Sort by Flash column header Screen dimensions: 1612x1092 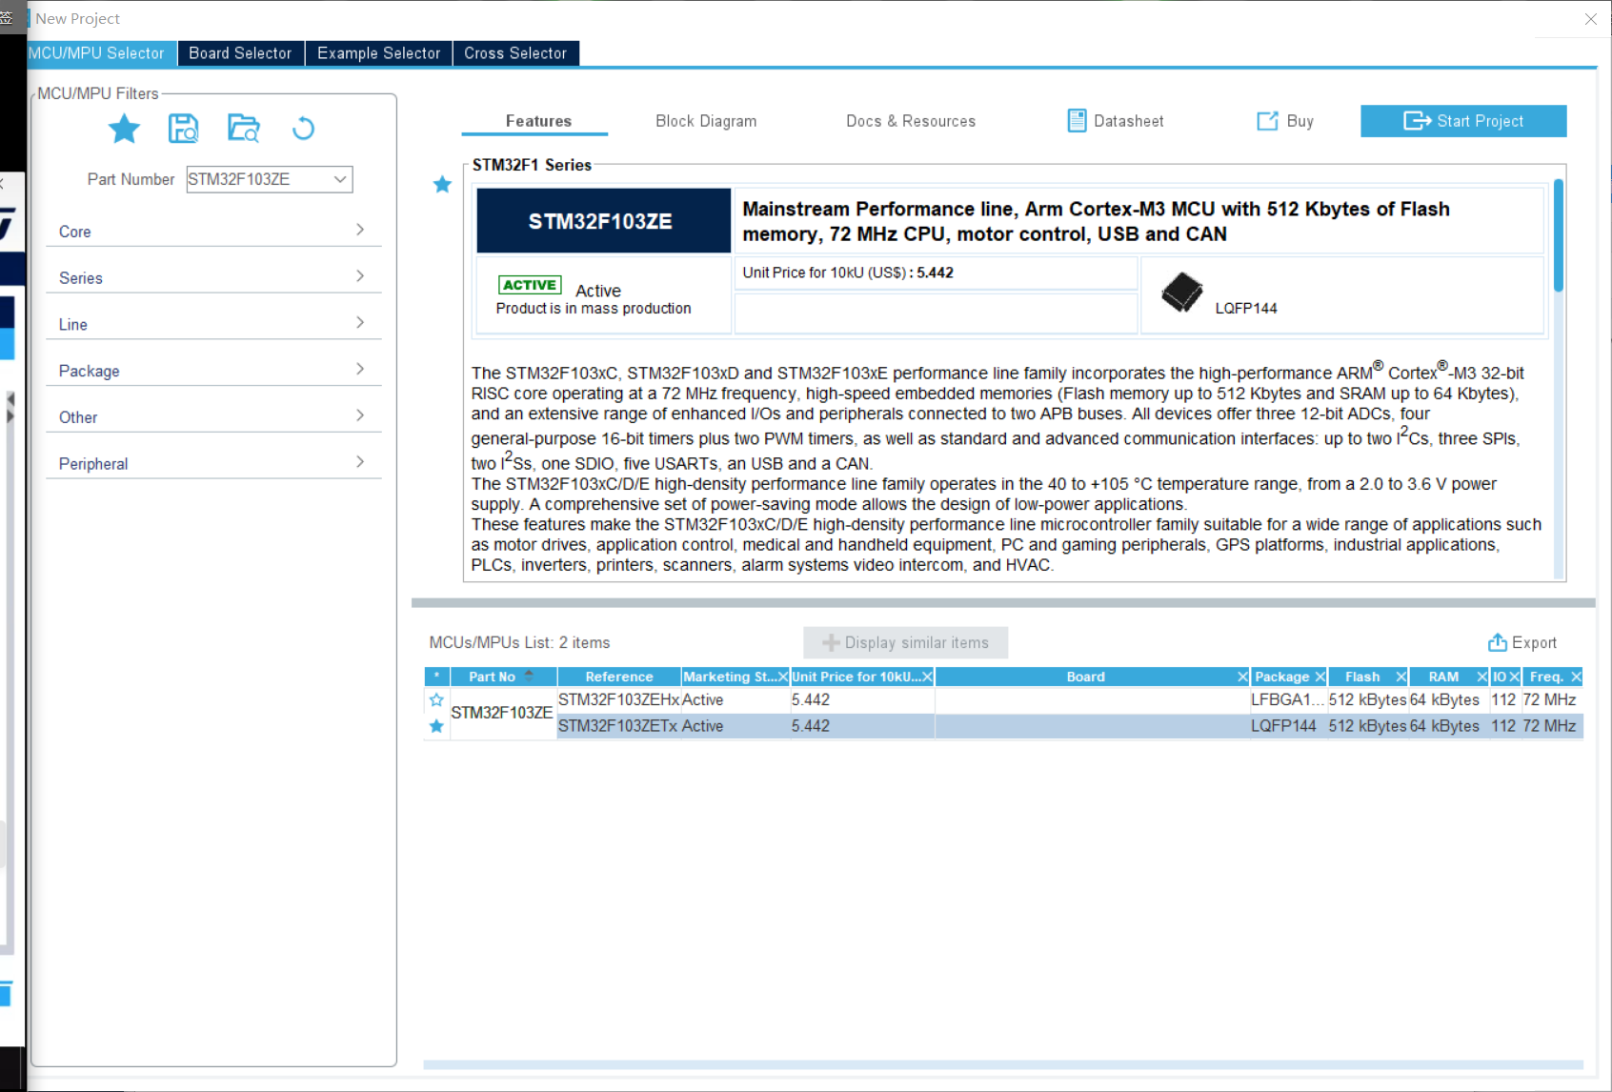(x=1362, y=677)
